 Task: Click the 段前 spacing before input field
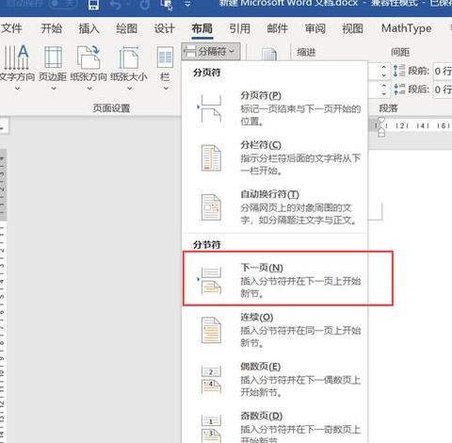point(443,72)
